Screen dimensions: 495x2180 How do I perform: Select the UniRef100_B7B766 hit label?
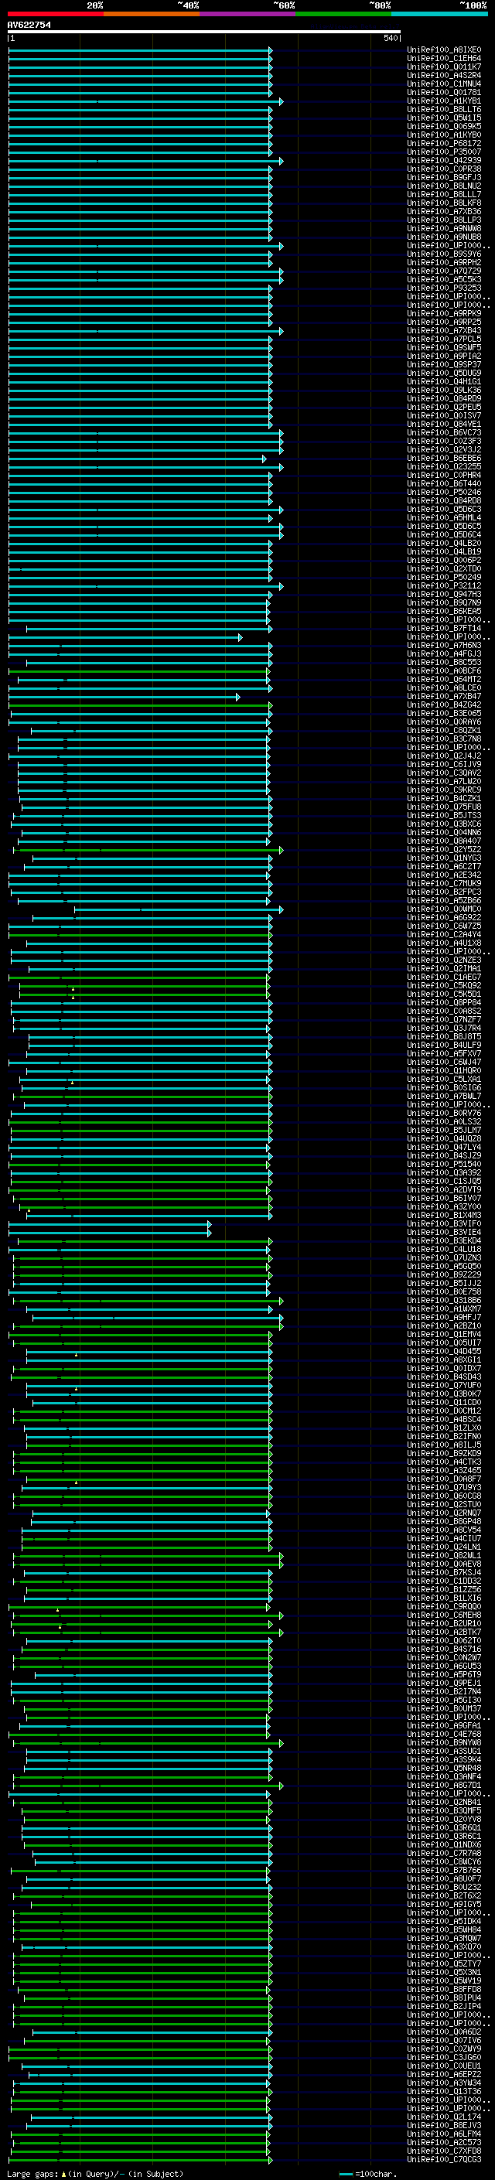click(444, 1869)
